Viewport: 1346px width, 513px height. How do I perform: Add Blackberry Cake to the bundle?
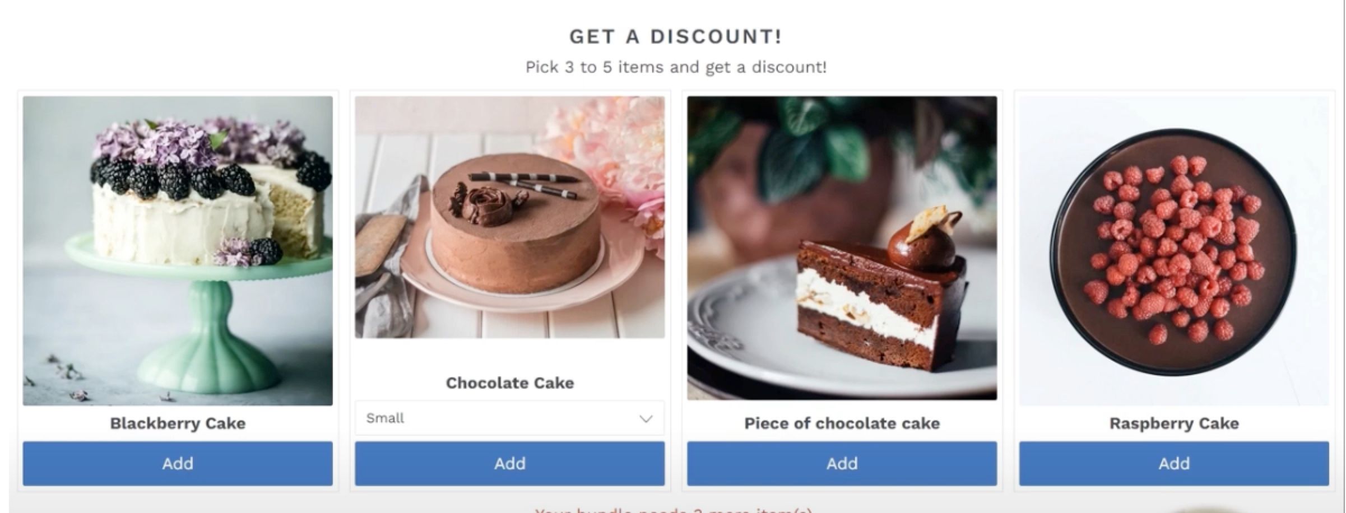(178, 463)
